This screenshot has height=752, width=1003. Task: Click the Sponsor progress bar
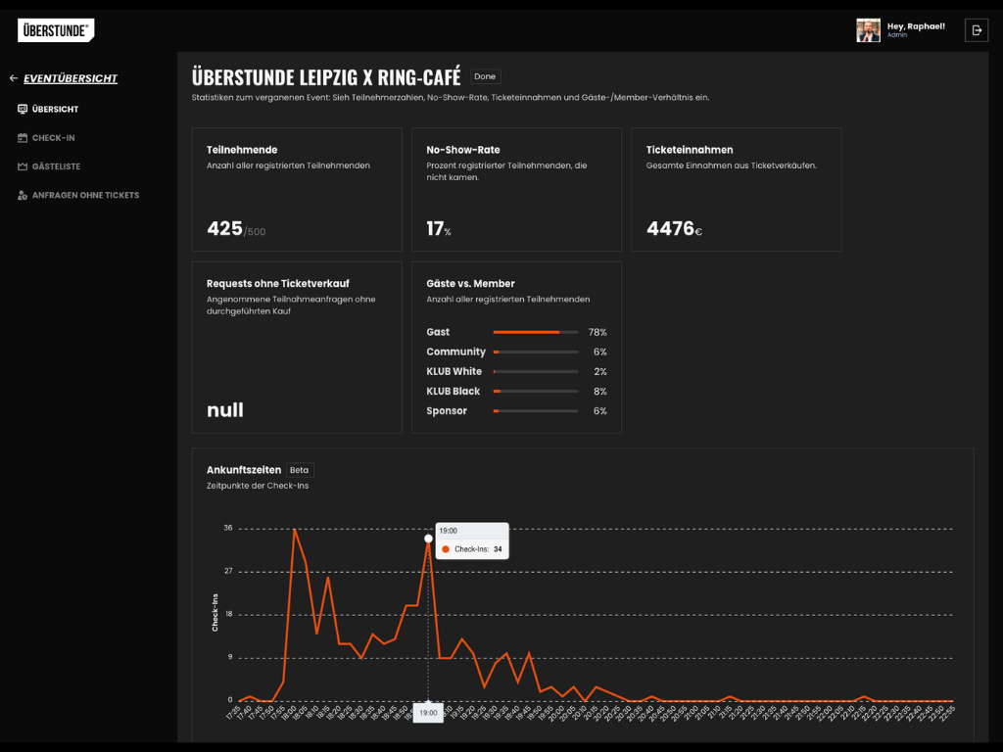(x=536, y=411)
